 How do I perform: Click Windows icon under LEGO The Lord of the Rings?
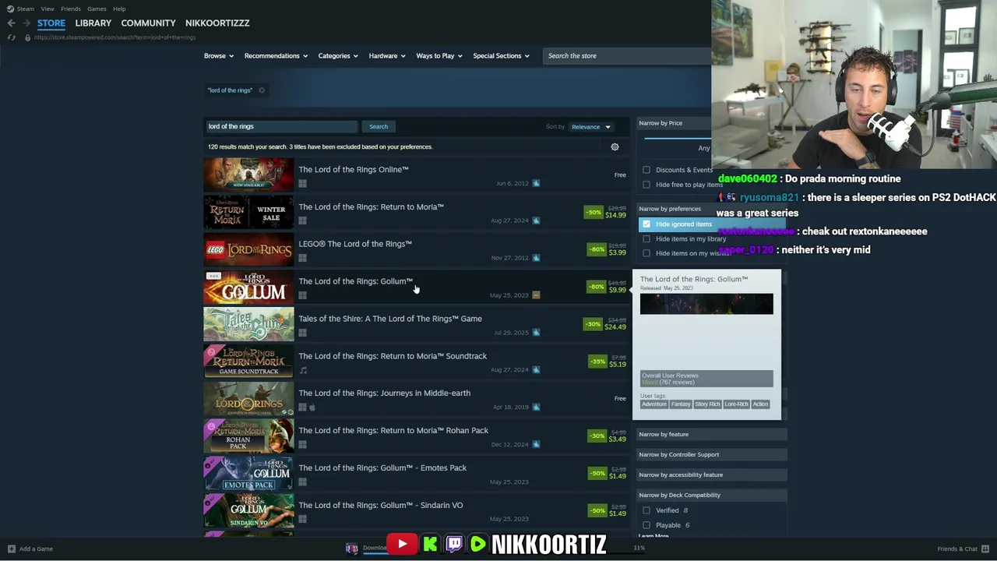302,258
